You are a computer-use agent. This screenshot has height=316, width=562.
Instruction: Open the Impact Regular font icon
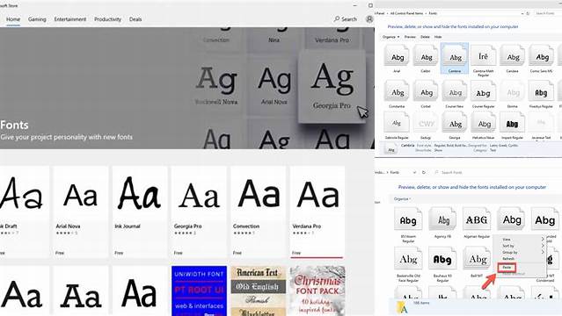pos(512,123)
